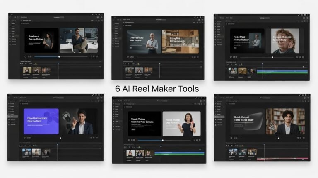Play preview in the black T-shirt woman window
Image resolution: width=318 pixels, height=178 pixels.
(129, 140)
